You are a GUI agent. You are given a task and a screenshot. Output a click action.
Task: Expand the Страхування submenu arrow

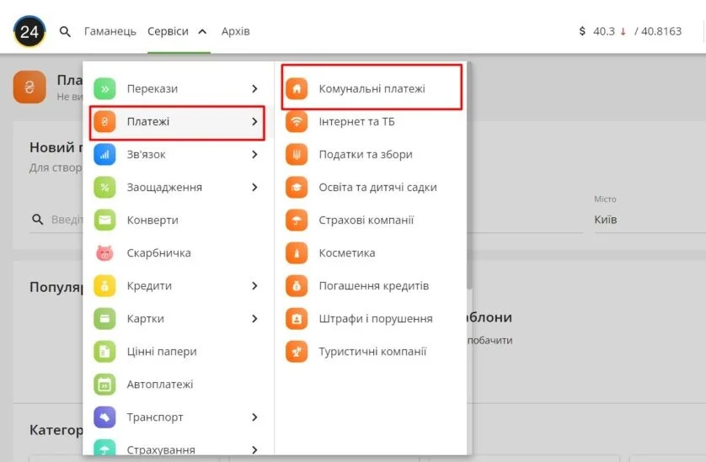click(254, 449)
